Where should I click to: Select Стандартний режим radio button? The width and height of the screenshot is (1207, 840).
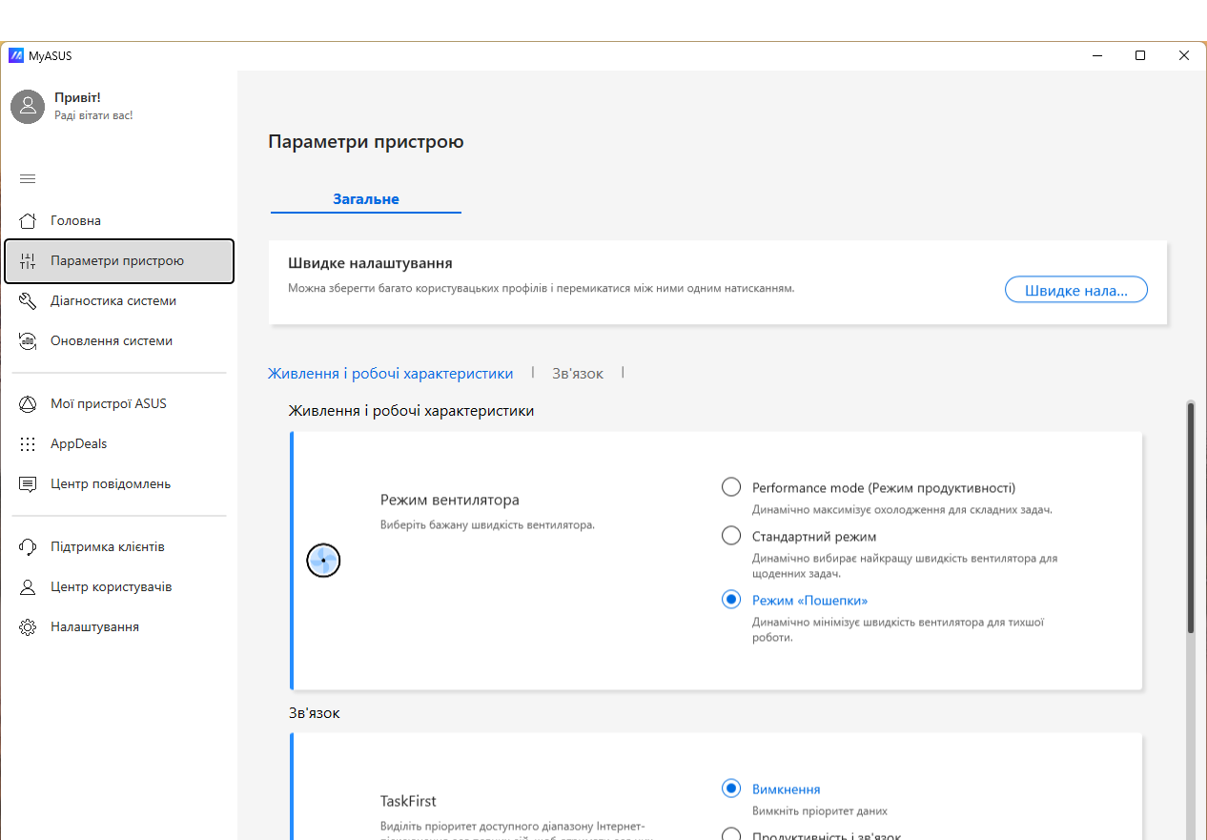pos(731,536)
